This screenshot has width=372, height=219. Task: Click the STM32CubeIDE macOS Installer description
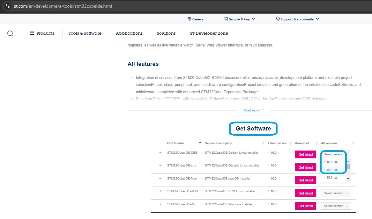pos(227,179)
